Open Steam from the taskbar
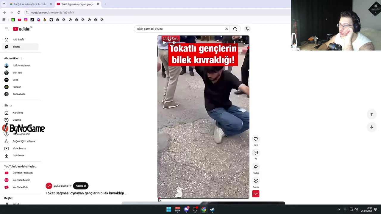The width and height of the screenshot is (381, 214). (213, 209)
